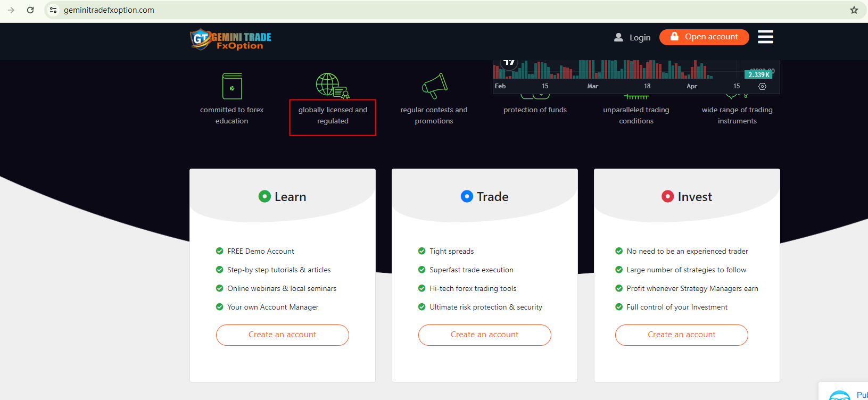The width and height of the screenshot is (868, 400).
Task: Click the 2.339K price label on the chart
Action: tap(758, 75)
